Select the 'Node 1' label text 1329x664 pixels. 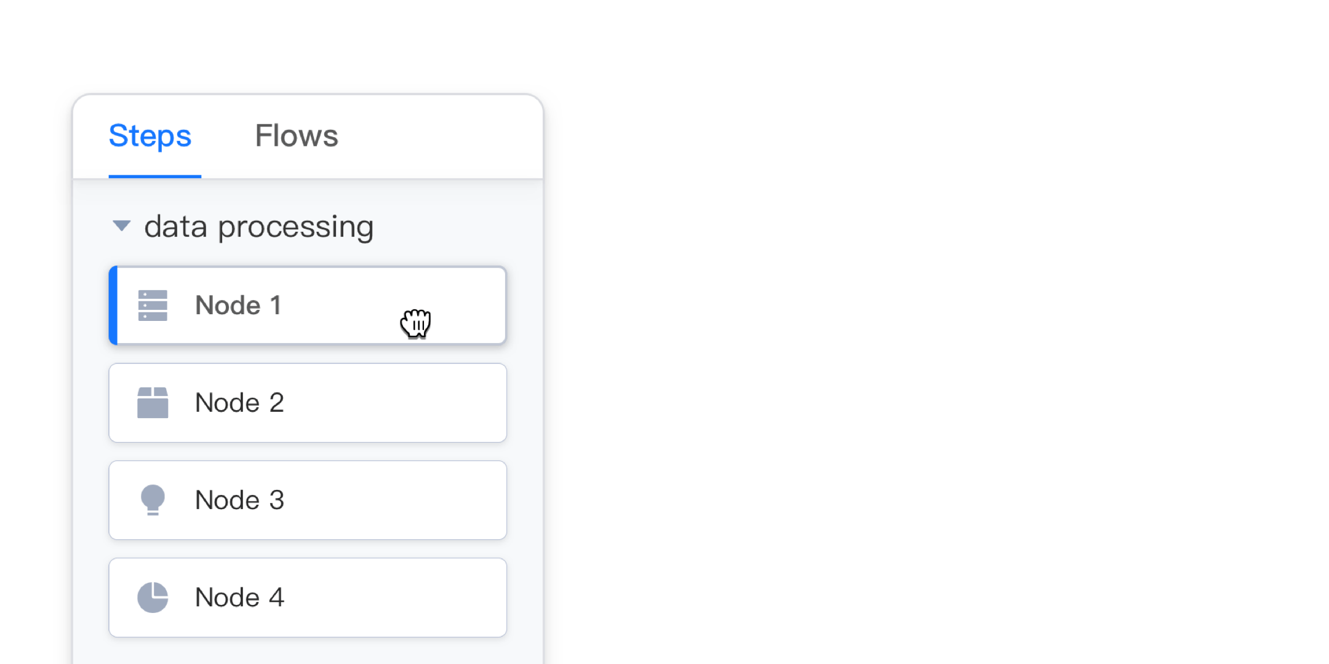coord(238,306)
